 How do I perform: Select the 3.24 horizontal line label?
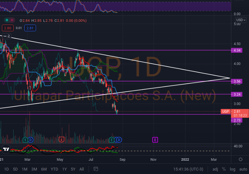[237, 94]
